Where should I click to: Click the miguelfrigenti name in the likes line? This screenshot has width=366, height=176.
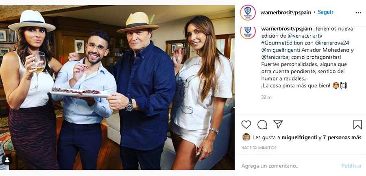click(299, 138)
